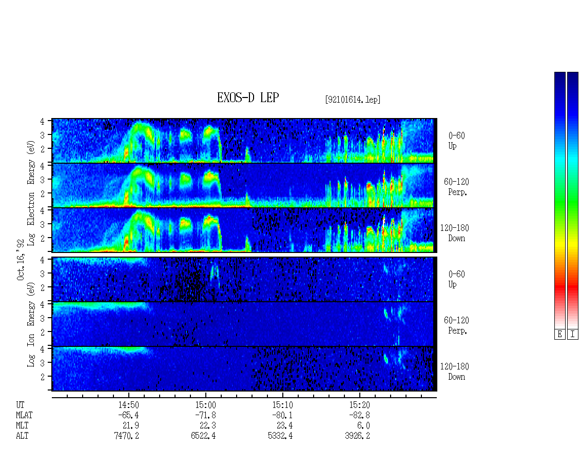Select the MLT row label
The width and height of the screenshot is (580, 449).
pyautogui.click(x=22, y=426)
